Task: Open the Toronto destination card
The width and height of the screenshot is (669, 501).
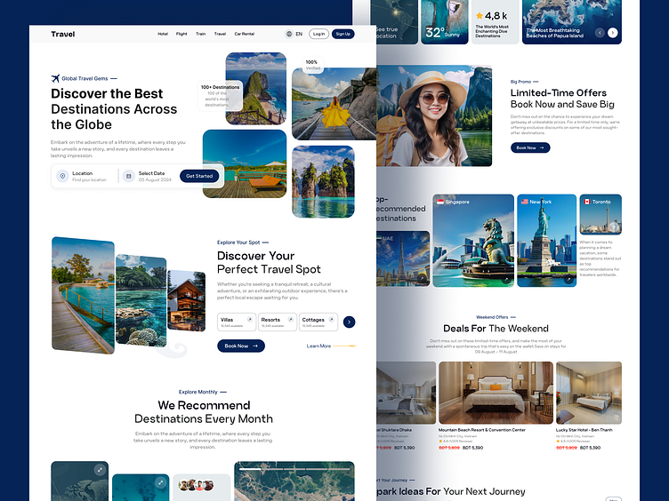Action: 600,214
